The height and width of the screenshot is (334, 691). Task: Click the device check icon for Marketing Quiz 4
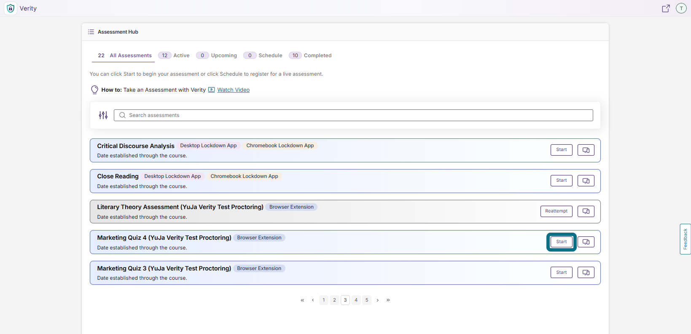tap(586, 242)
